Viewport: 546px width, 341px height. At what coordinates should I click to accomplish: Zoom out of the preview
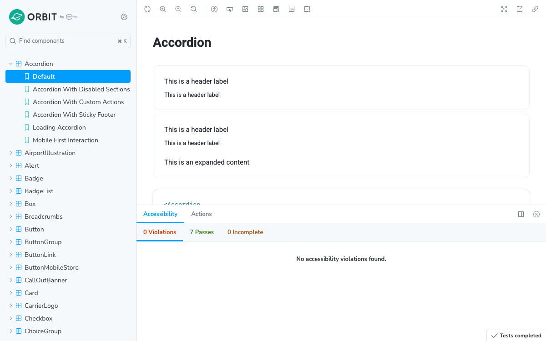click(x=178, y=9)
